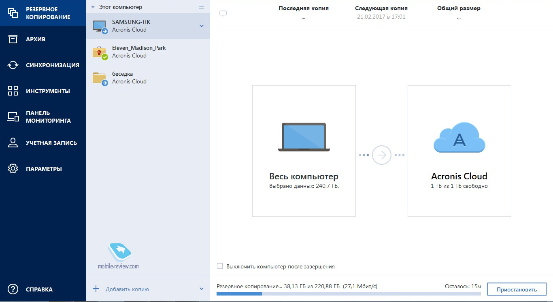This screenshot has height=302, width=553.
Task: Click the Eleven_Madison_Park briefcase icon
Action: click(x=100, y=53)
